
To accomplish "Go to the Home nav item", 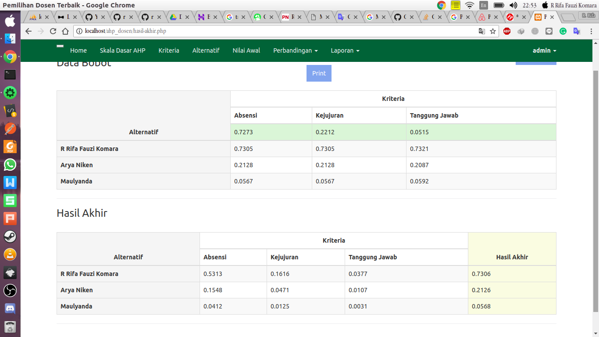I will pos(78,50).
